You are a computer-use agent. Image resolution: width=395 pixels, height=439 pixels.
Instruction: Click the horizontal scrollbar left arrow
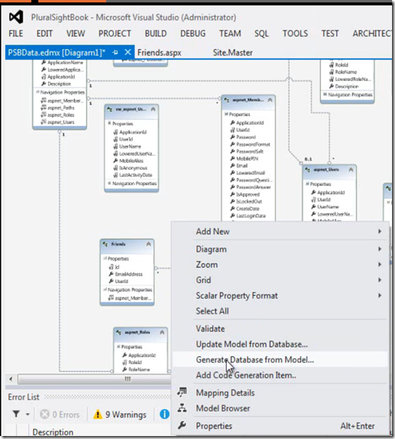(x=10, y=379)
